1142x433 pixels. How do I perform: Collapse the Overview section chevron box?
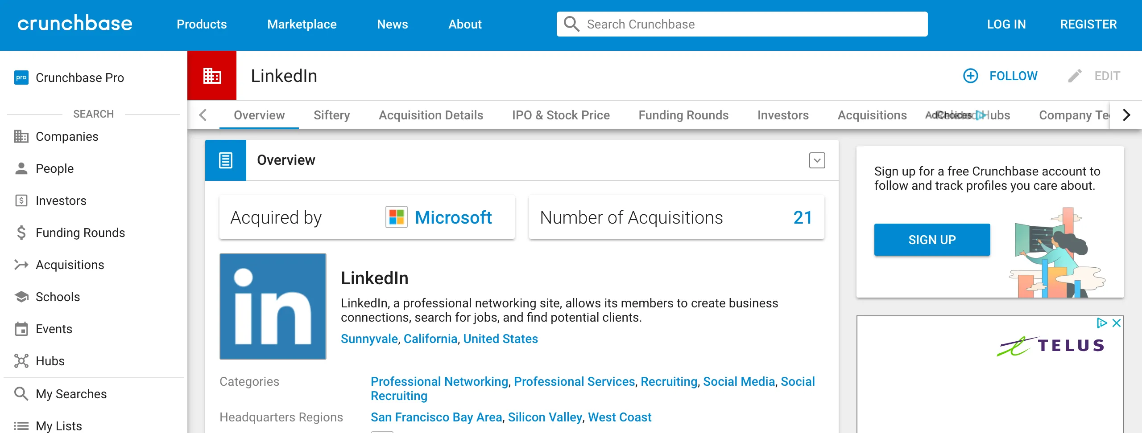pos(817,160)
